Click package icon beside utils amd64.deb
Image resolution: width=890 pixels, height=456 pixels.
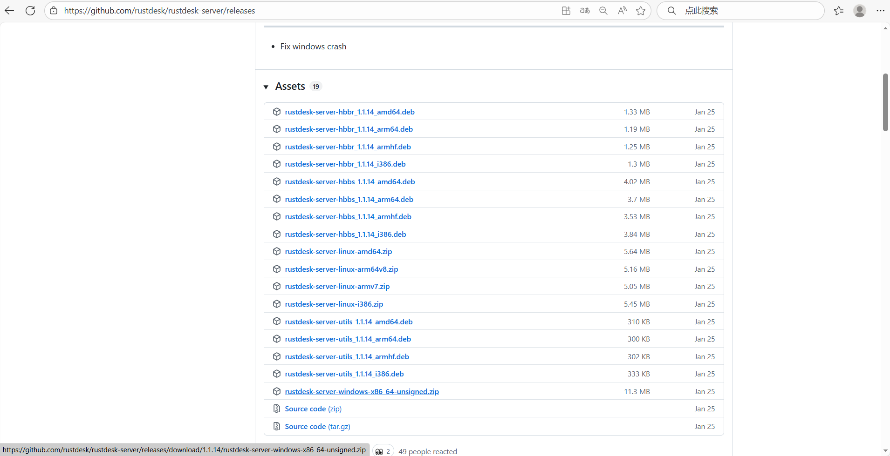pyautogui.click(x=277, y=322)
